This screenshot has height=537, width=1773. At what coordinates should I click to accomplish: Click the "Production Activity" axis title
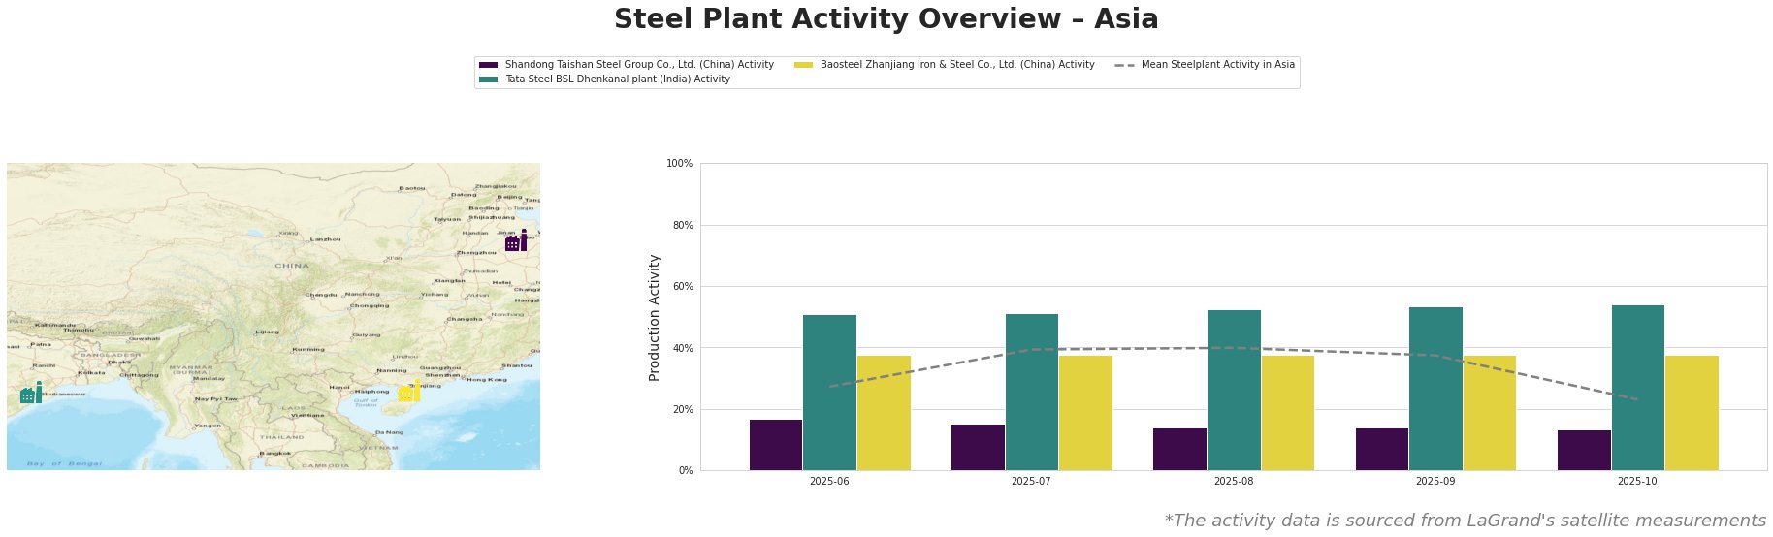tap(655, 317)
